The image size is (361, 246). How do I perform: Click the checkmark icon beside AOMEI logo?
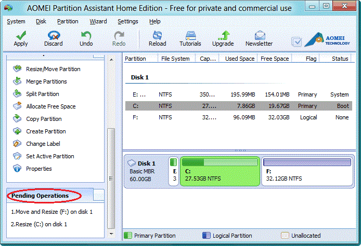[x=296, y=42]
